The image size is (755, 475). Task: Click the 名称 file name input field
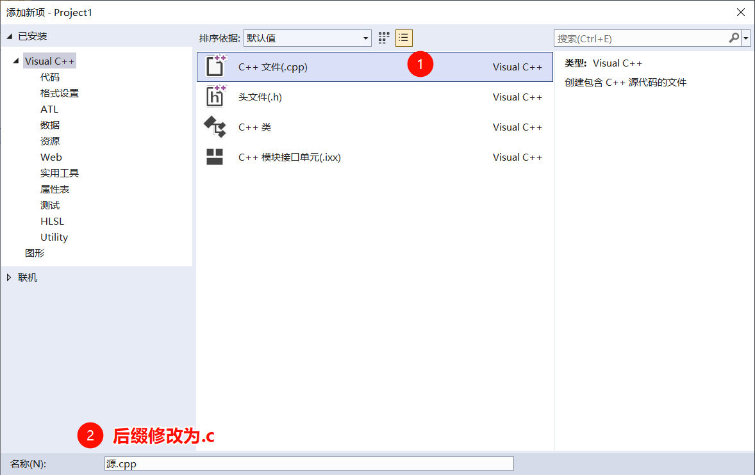tap(309, 463)
